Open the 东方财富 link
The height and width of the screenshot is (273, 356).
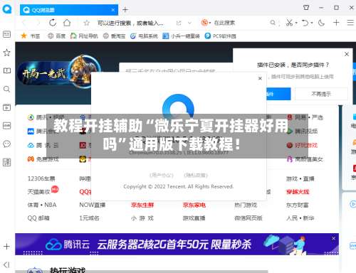(x=298, y=205)
